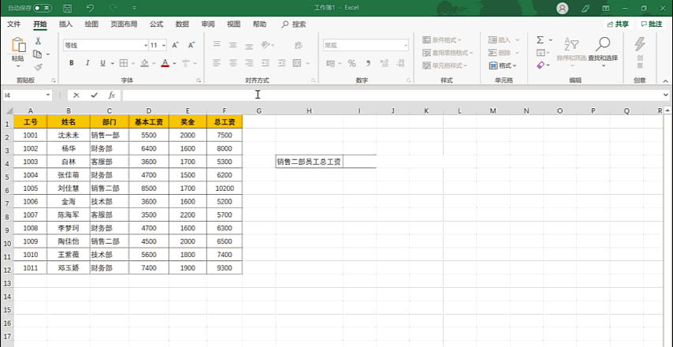Viewport: 673px width, 347px height.
Task: Click the Increase Decimal icon
Action: point(384,64)
